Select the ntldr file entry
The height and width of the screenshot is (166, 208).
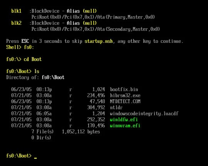[x=116, y=107]
